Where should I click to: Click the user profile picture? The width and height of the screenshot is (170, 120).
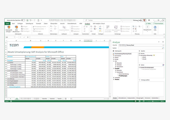[144, 20]
